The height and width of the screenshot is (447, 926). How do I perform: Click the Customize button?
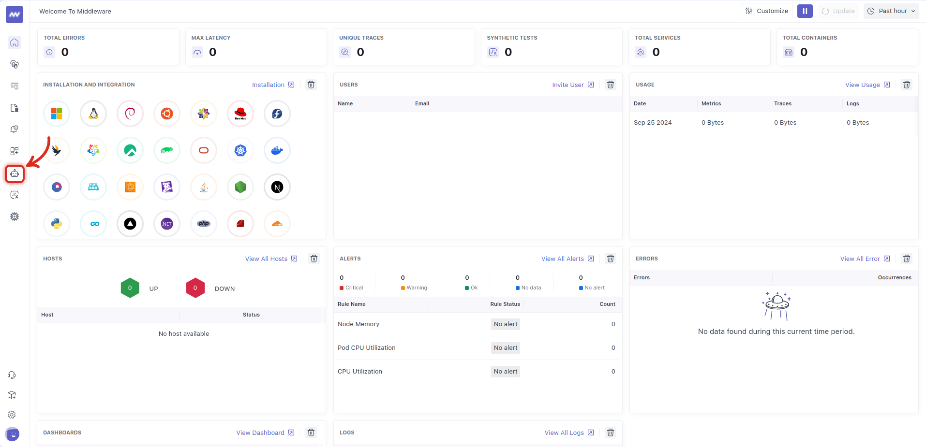(766, 11)
